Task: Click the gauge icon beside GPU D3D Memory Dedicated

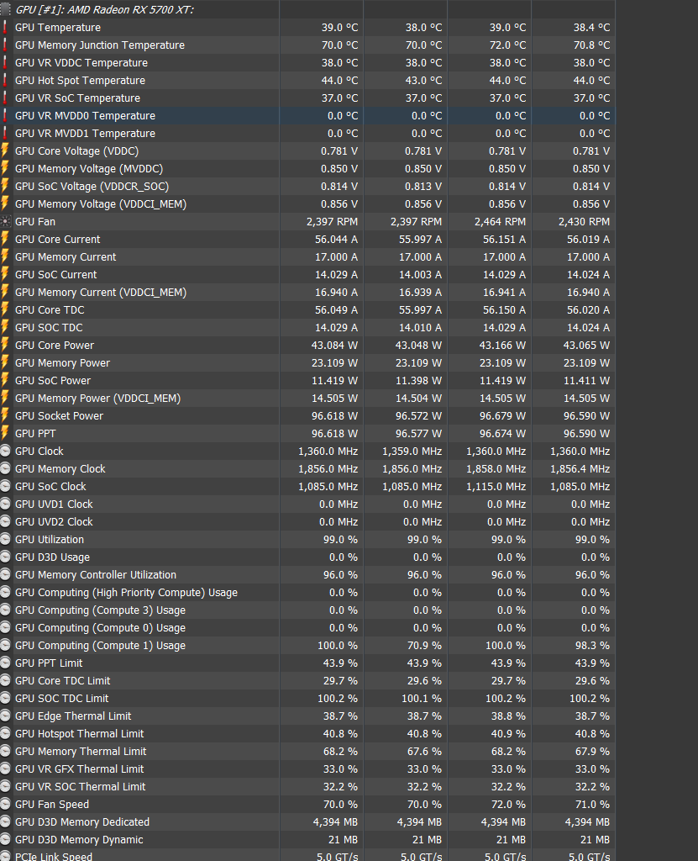Action: click(5, 822)
